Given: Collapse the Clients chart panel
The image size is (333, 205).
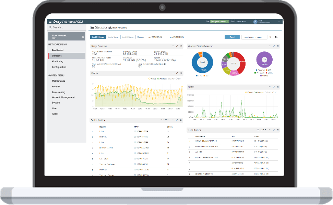Looking at the screenshot, I should (173, 73).
